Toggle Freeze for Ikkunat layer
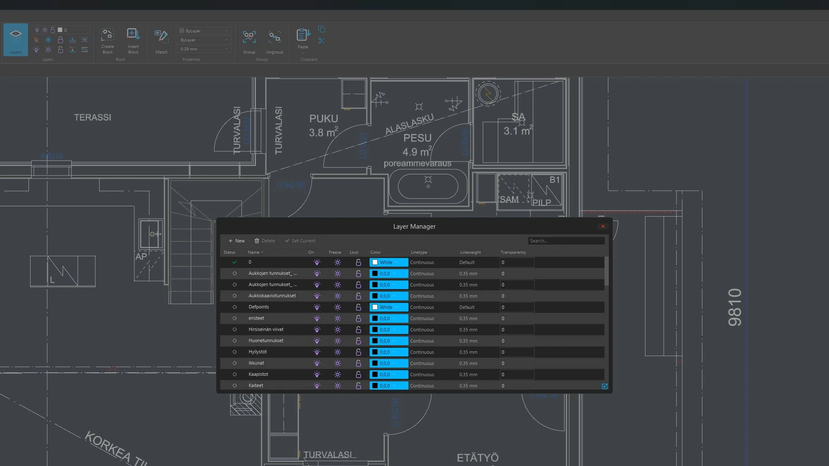 [338, 363]
